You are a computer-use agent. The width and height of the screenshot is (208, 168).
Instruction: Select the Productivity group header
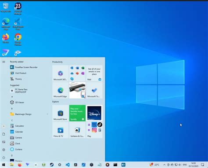point(57,62)
